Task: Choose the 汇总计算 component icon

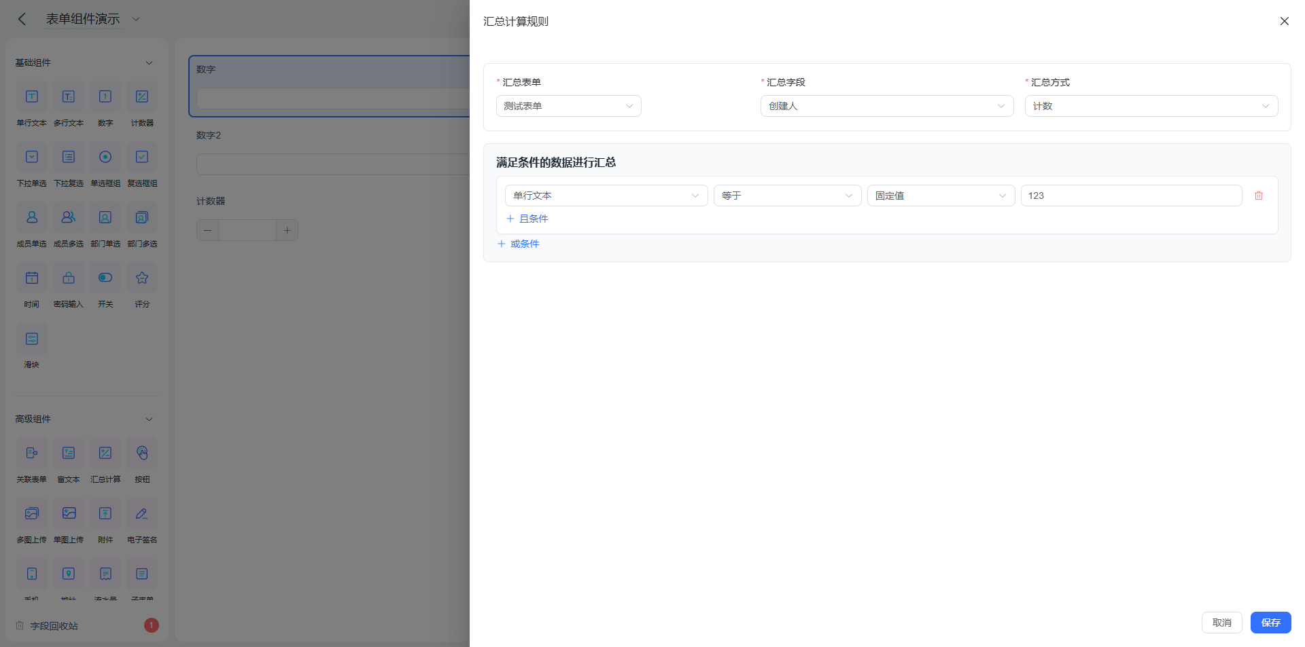Action: [x=105, y=453]
